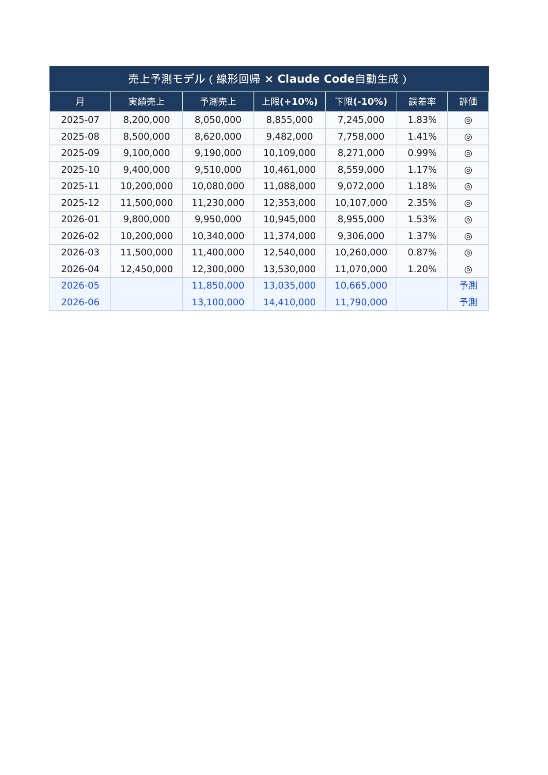
Task: Select the 2.35% error rate cell
Action: [x=422, y=203]
